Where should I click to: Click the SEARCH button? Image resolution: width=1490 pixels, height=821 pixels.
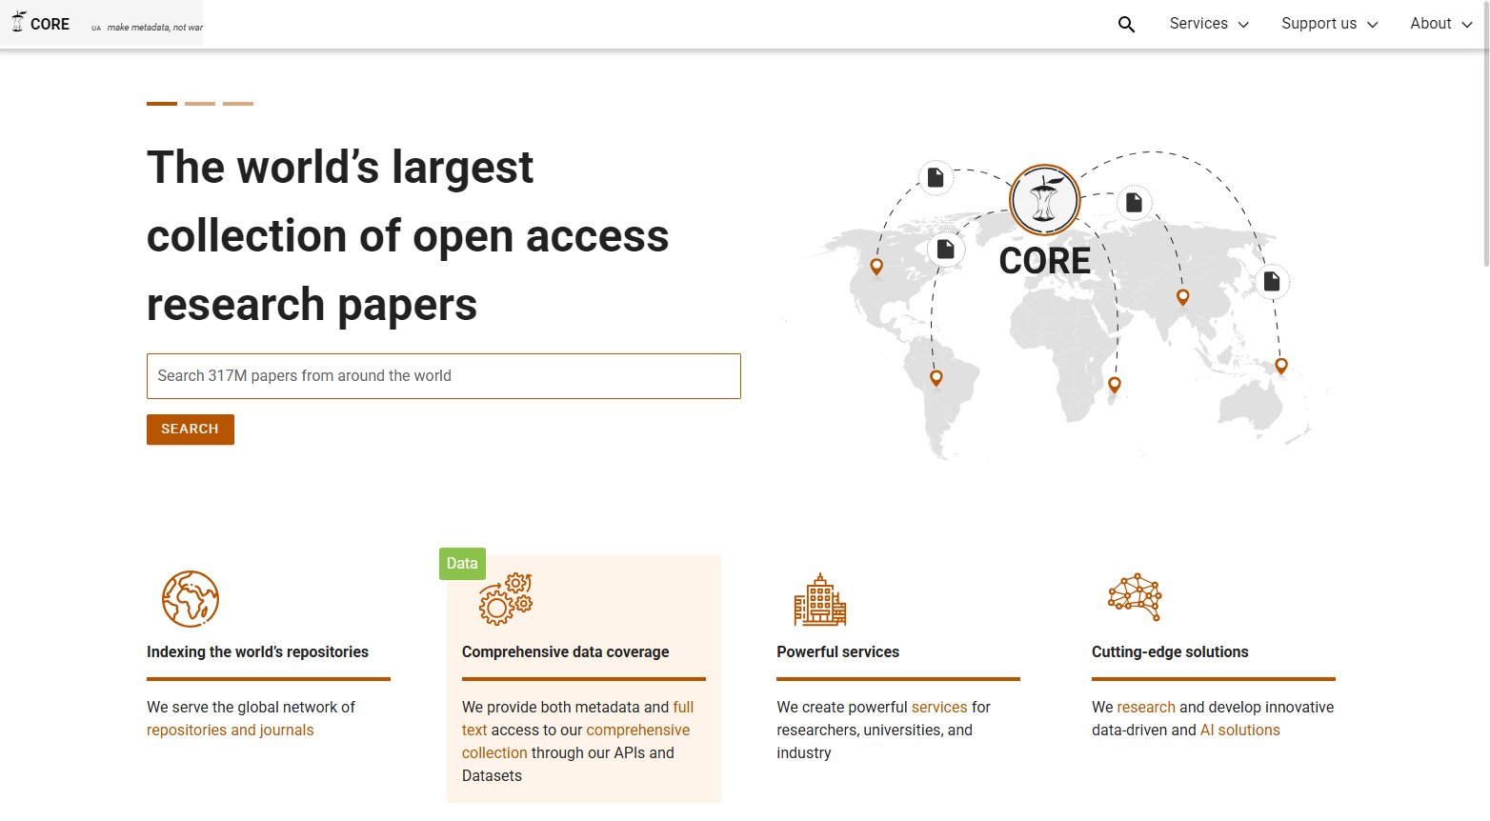(x=191, y=430)
